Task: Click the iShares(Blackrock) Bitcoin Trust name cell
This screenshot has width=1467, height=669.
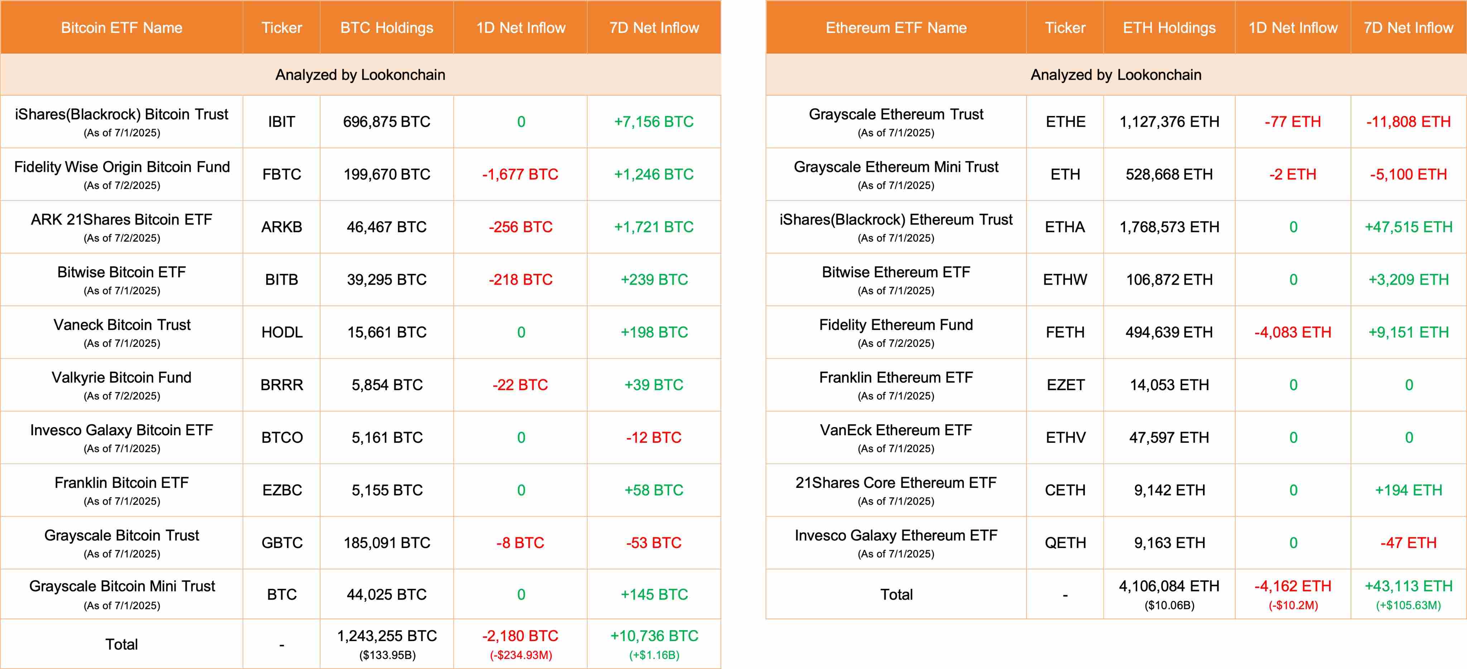Action: [121, 122]
